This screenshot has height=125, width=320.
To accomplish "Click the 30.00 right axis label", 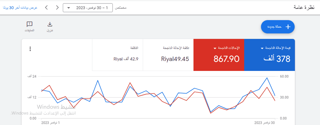I will (x=284, y=97).
